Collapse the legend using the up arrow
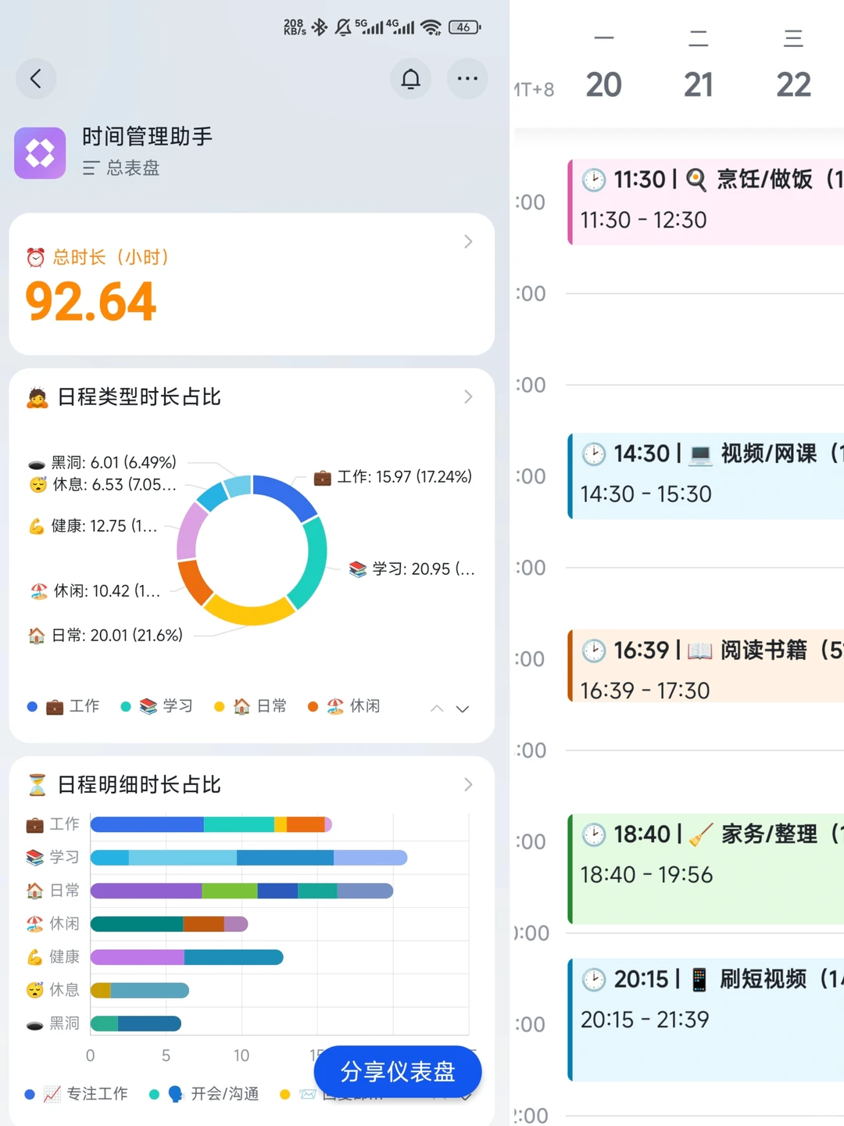Screen dimensions: 844x1126 coord(436,708)
